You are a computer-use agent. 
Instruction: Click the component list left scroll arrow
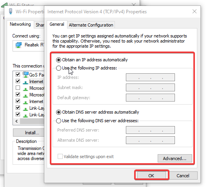pos(16,121)
